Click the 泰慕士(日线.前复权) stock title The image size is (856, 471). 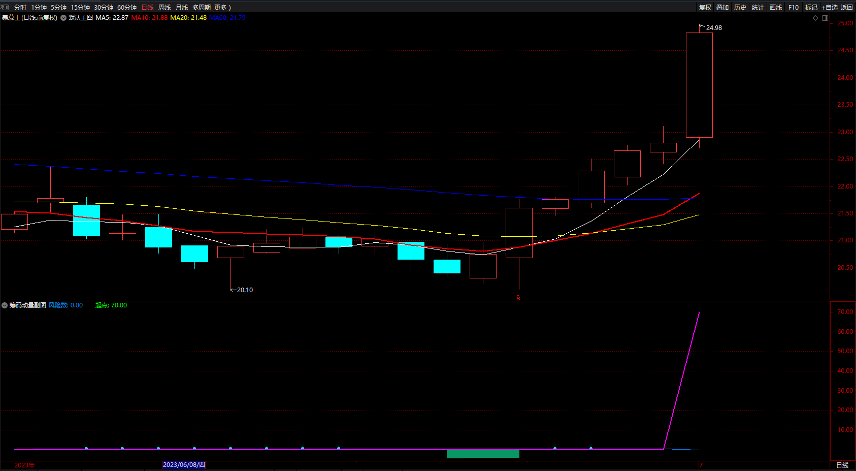click(x=29, y=18)
